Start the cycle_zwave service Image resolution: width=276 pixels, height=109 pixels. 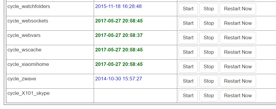[188, 81]
